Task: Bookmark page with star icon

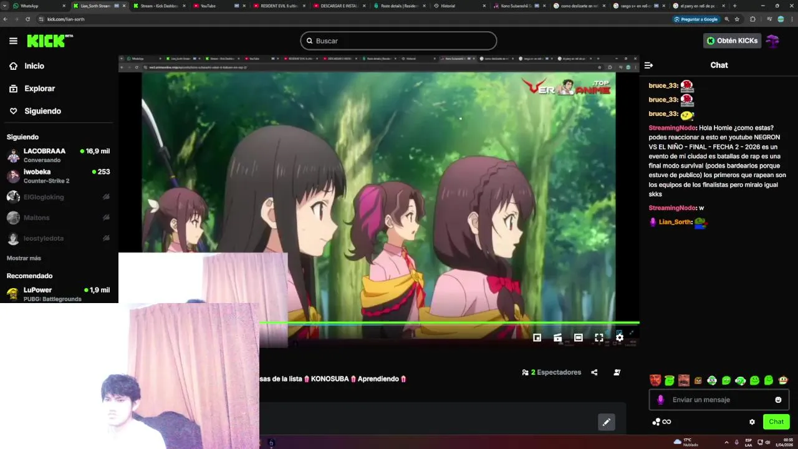Action: (737, 19)
